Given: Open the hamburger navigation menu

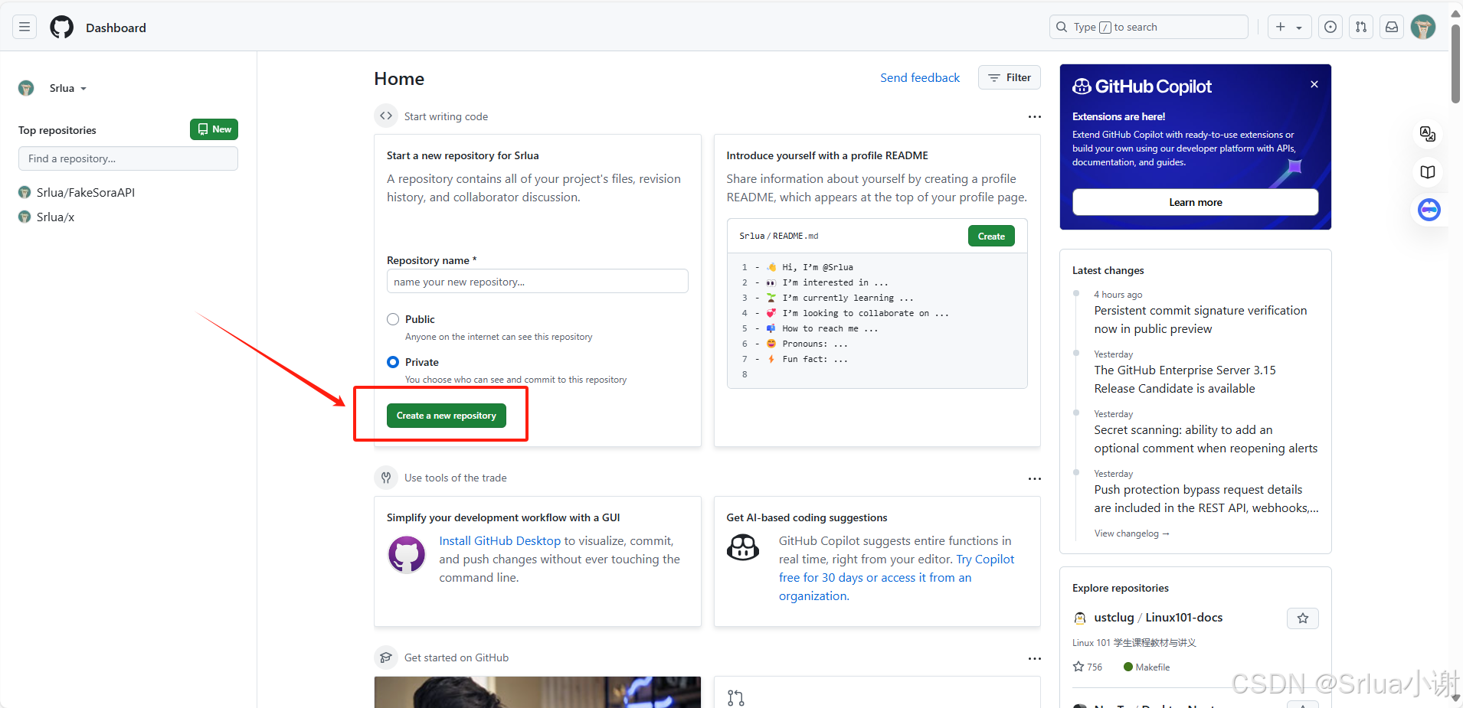Looking at the screenshot, I should [25, 28].
